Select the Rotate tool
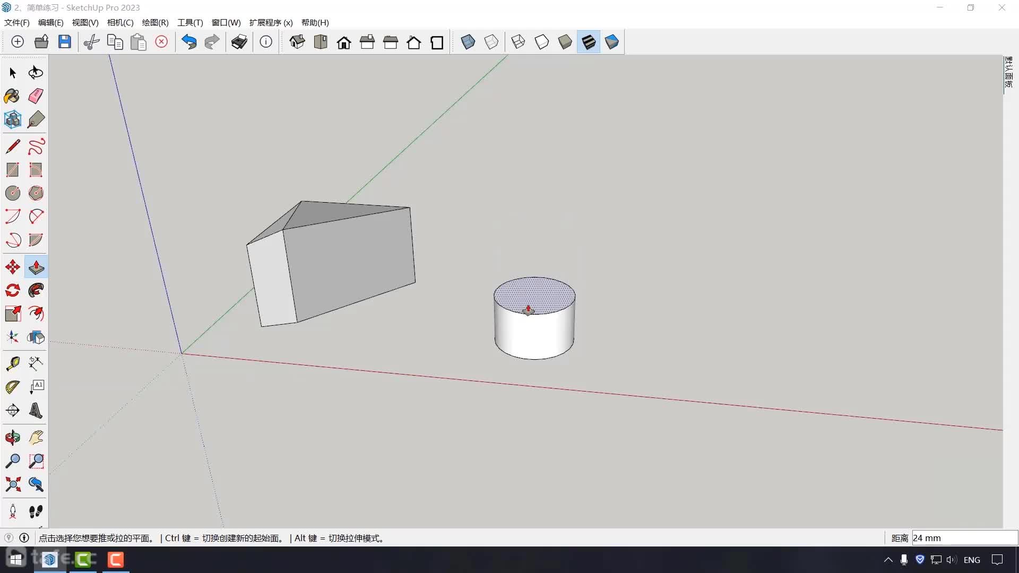The image size is (1019, 573). coord(13,290)
